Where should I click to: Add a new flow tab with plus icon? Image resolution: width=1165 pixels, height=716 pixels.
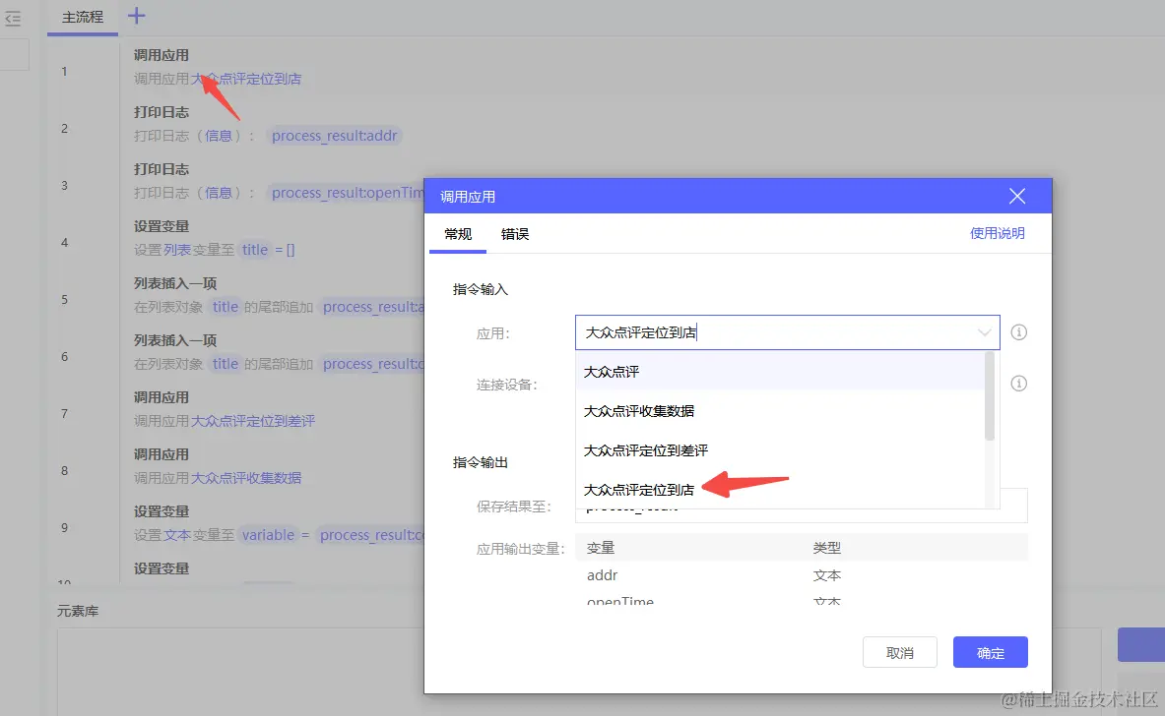coord(137,16)
